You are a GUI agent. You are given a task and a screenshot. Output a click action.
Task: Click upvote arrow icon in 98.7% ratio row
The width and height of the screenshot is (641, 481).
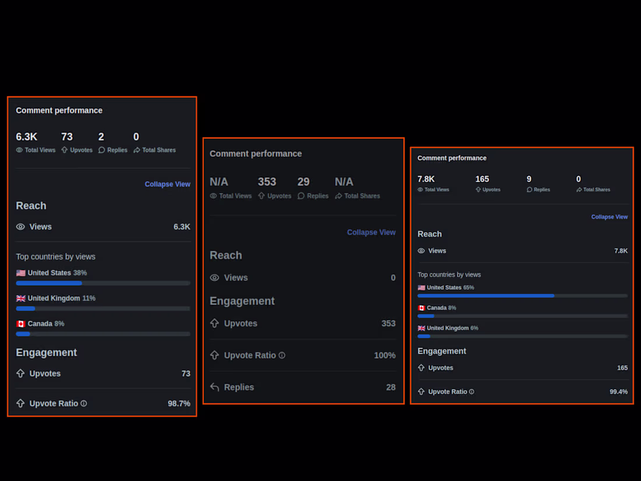20,403
